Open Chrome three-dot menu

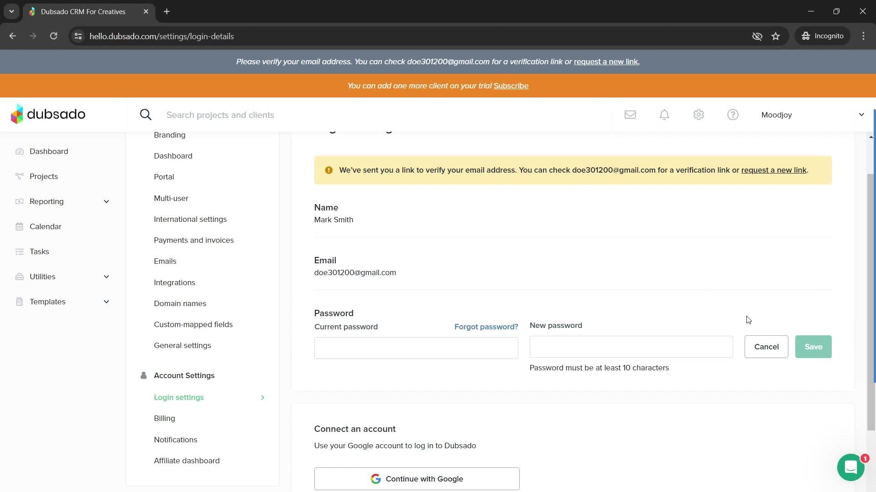click(x=863, y=36)
